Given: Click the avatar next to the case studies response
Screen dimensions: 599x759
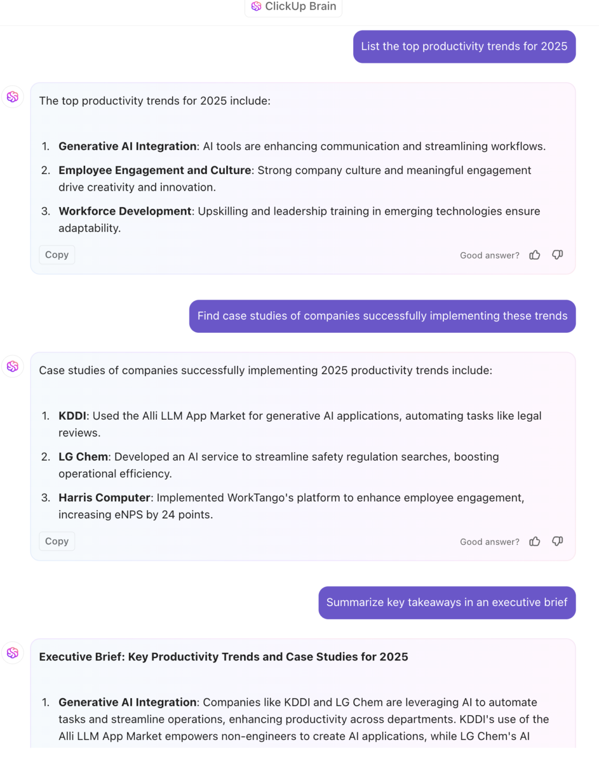Looking at the screenshot, I should click(12, 366).
